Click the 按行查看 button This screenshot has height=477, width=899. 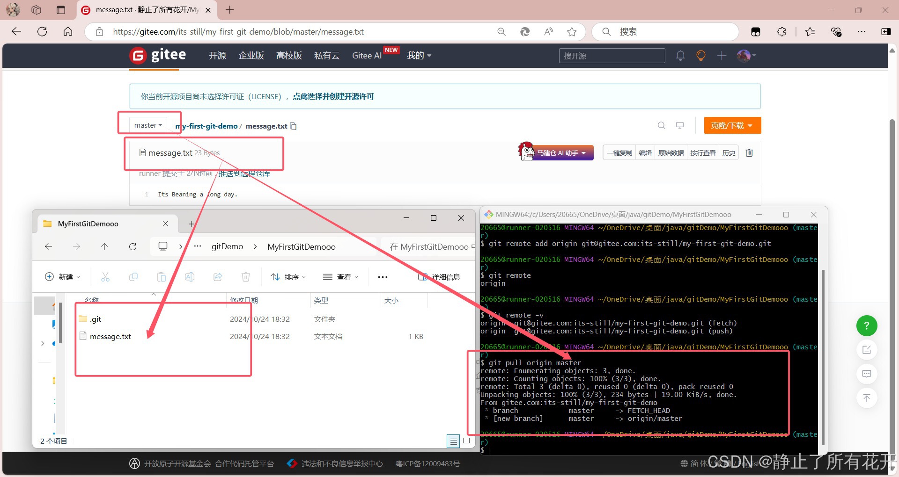click(x=703, y=153)
